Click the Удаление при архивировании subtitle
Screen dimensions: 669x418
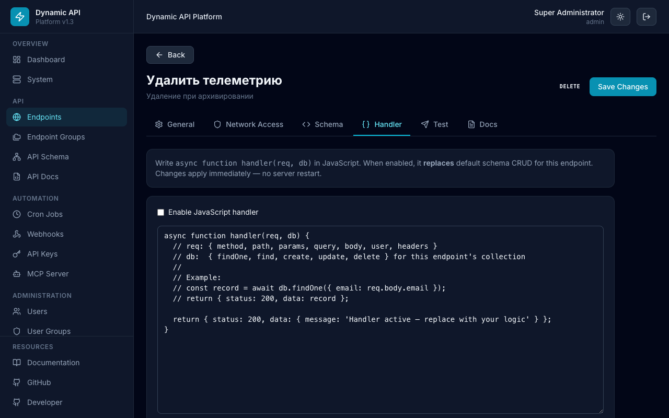point(200,96)
